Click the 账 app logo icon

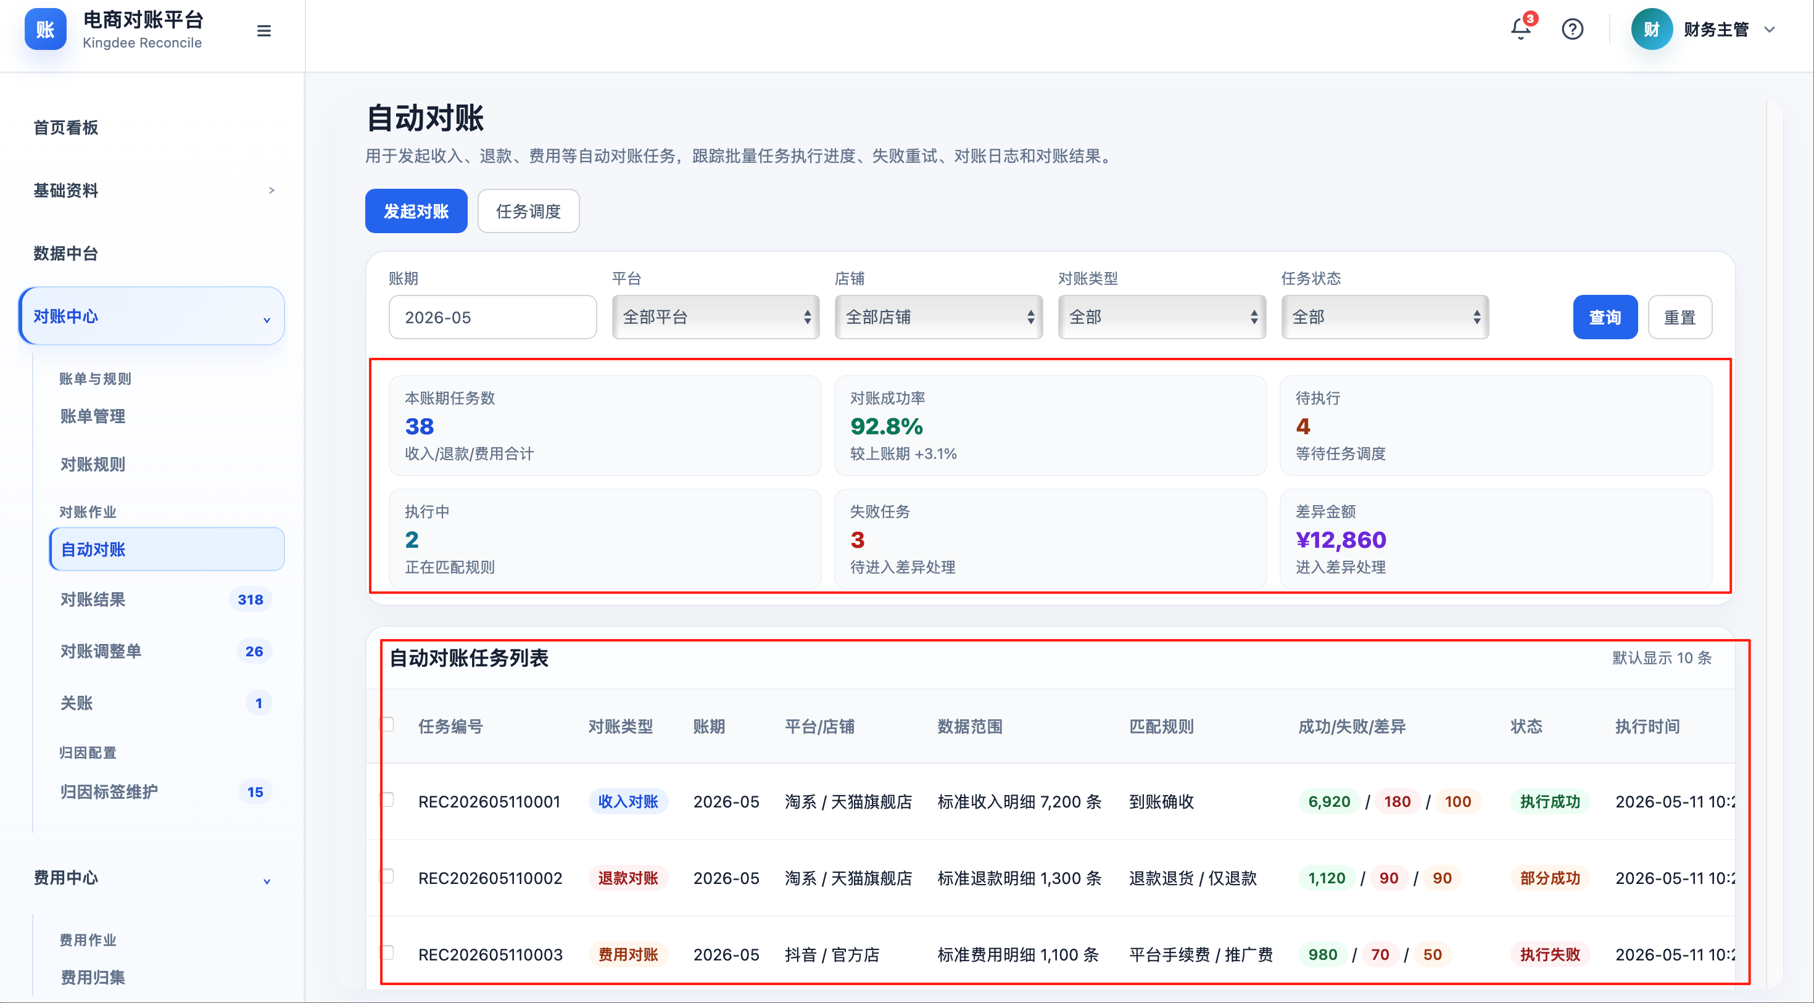point(46,30)
